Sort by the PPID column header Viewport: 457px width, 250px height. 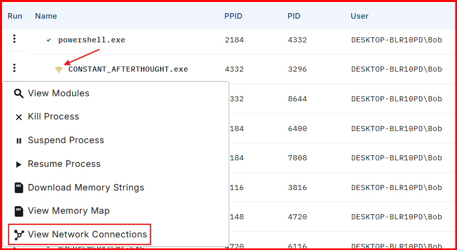pos(233,16)
